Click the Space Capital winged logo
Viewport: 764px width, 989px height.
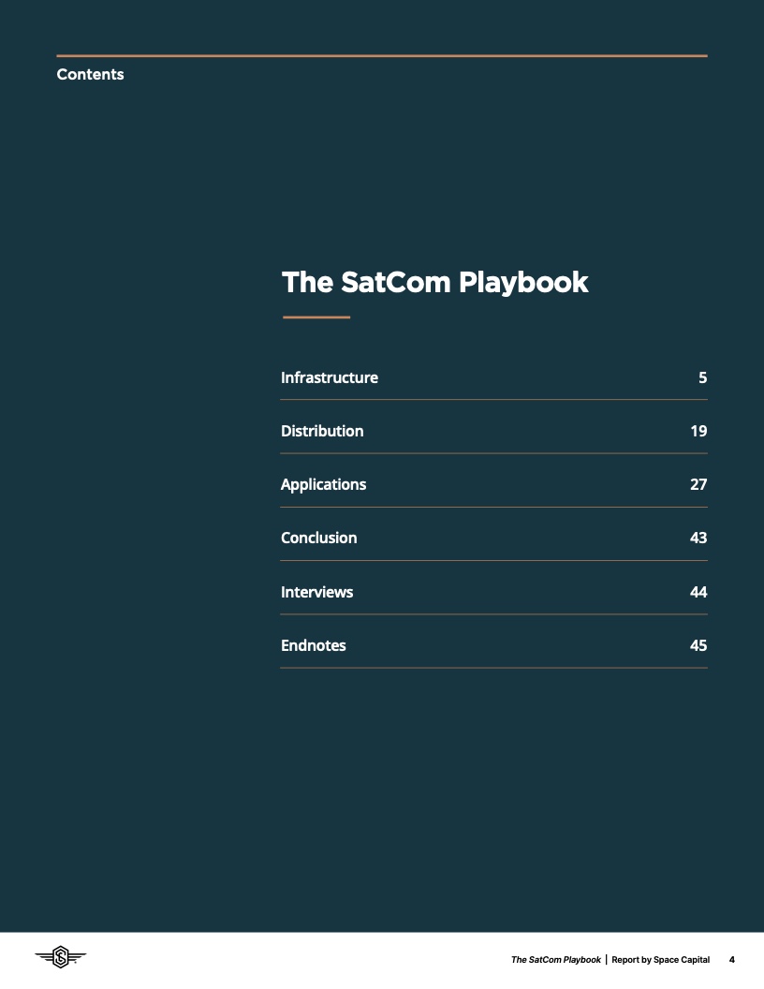coord(61,957)
